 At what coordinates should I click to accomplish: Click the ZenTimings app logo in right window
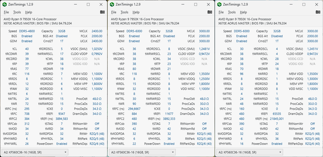click(219, 4)
